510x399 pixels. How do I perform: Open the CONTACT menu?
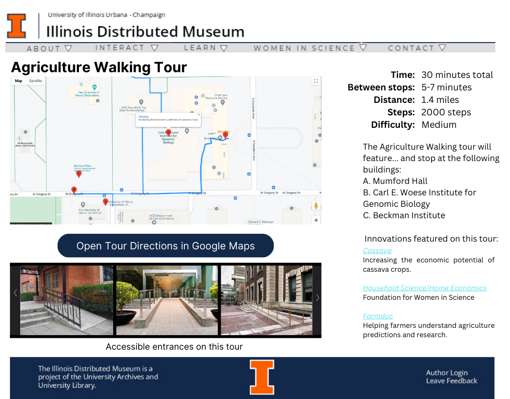click(x=411, y=48)
